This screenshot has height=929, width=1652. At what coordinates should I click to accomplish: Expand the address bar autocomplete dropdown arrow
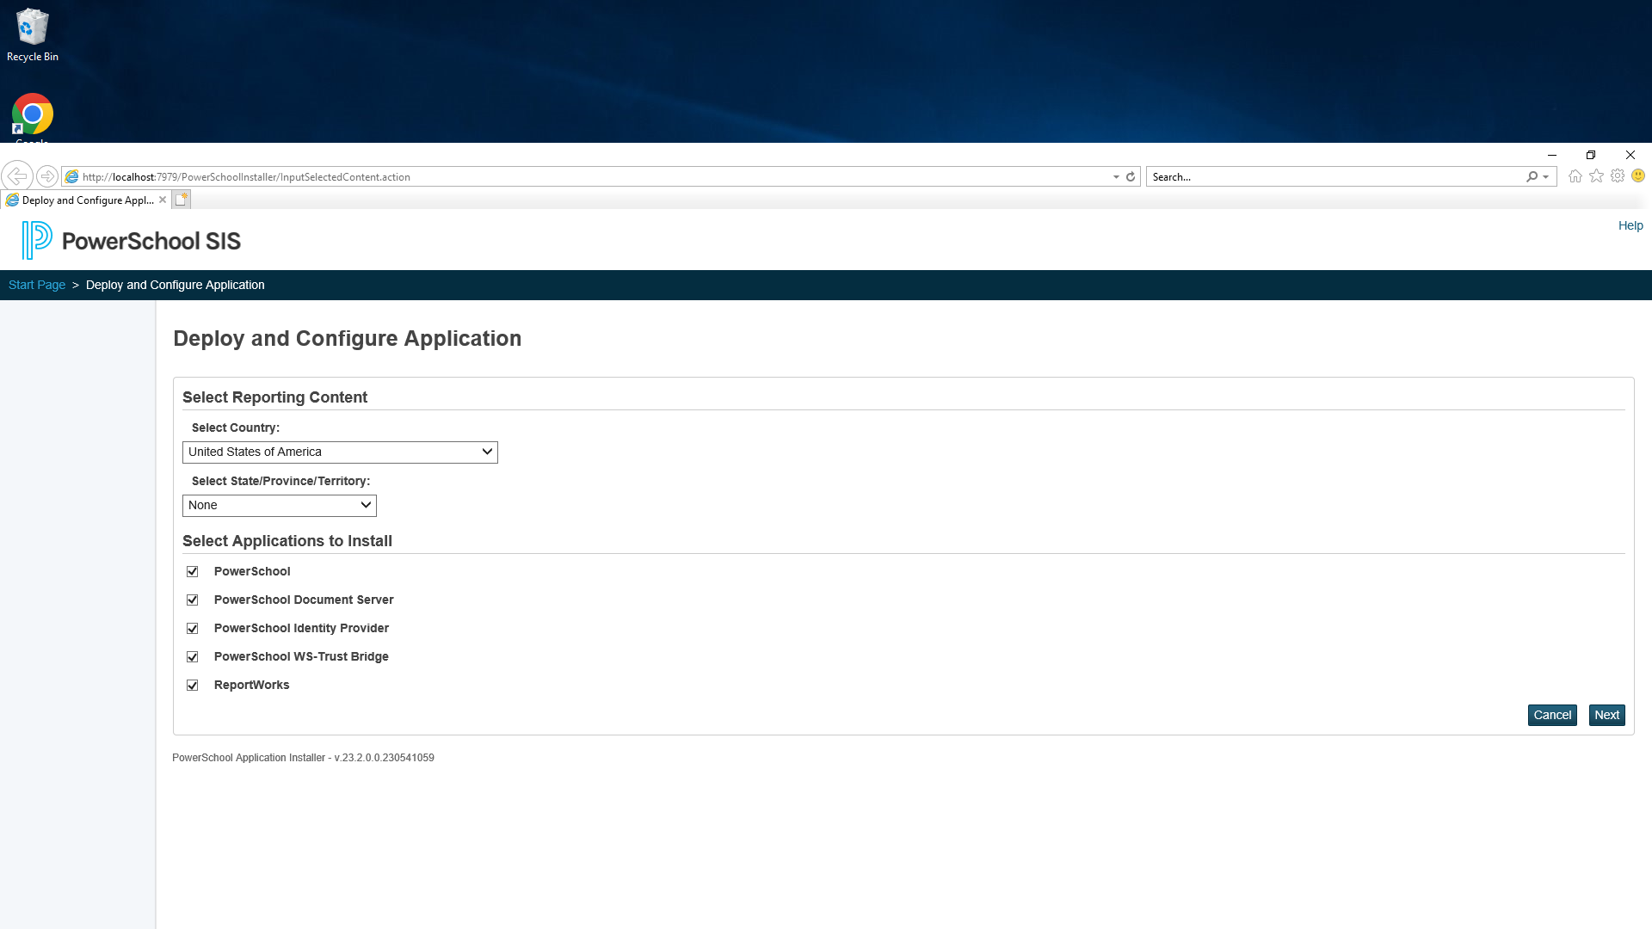pos(1116,177)
